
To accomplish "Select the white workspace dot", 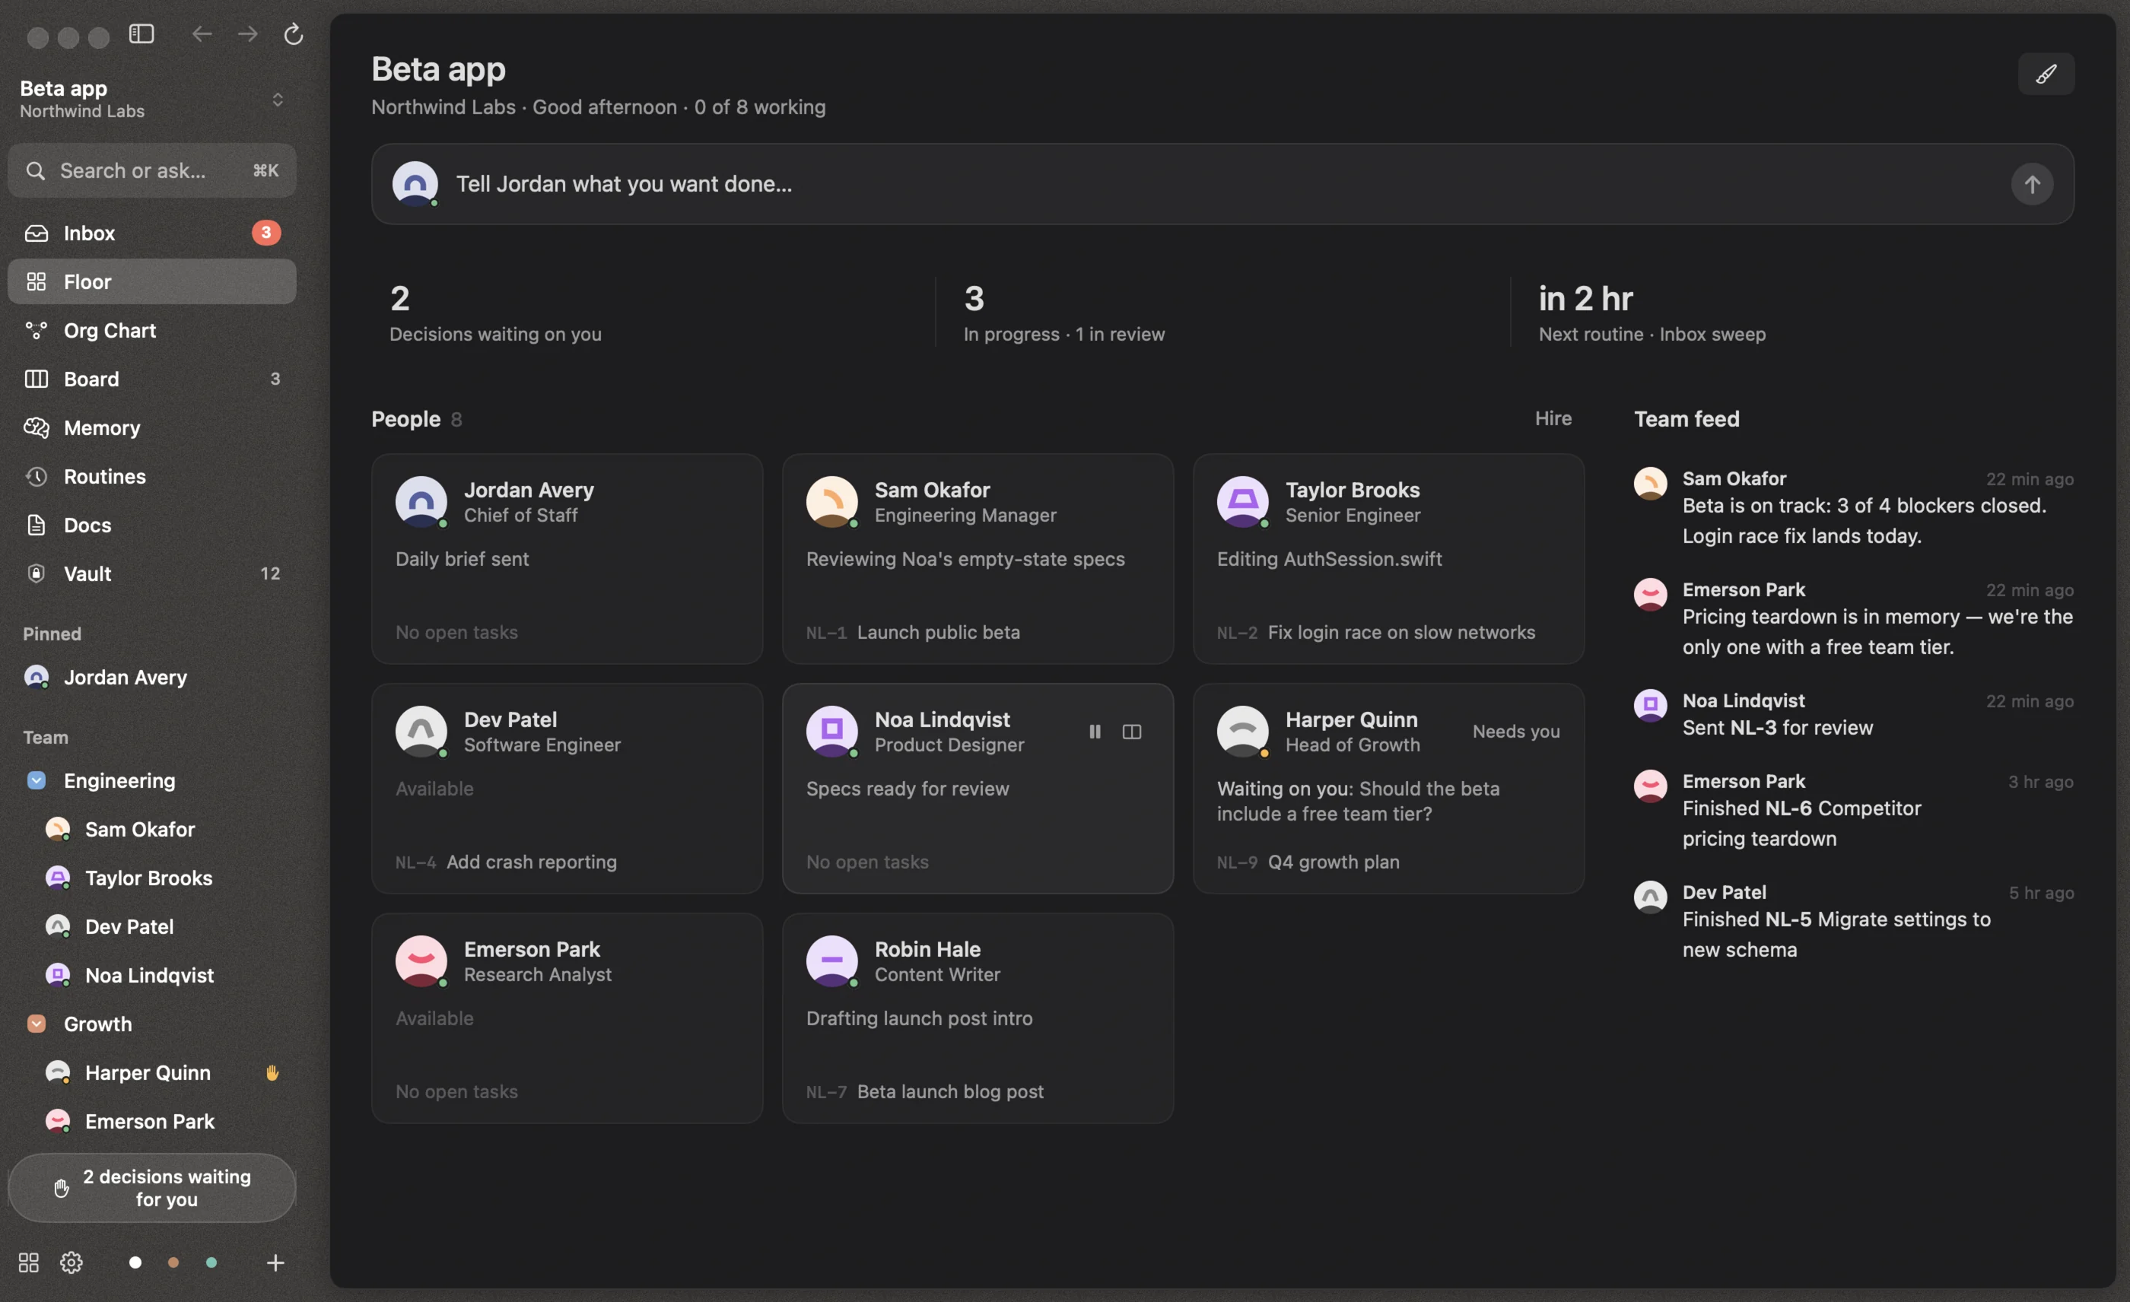I will click(x=135, y=1262).
